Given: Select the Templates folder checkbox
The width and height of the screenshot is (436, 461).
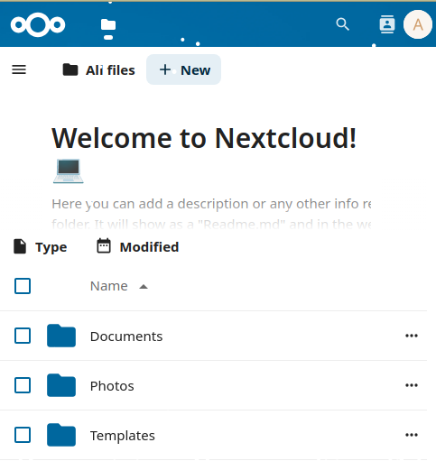Looking at the screenshot, I should (x=23, y=435).
